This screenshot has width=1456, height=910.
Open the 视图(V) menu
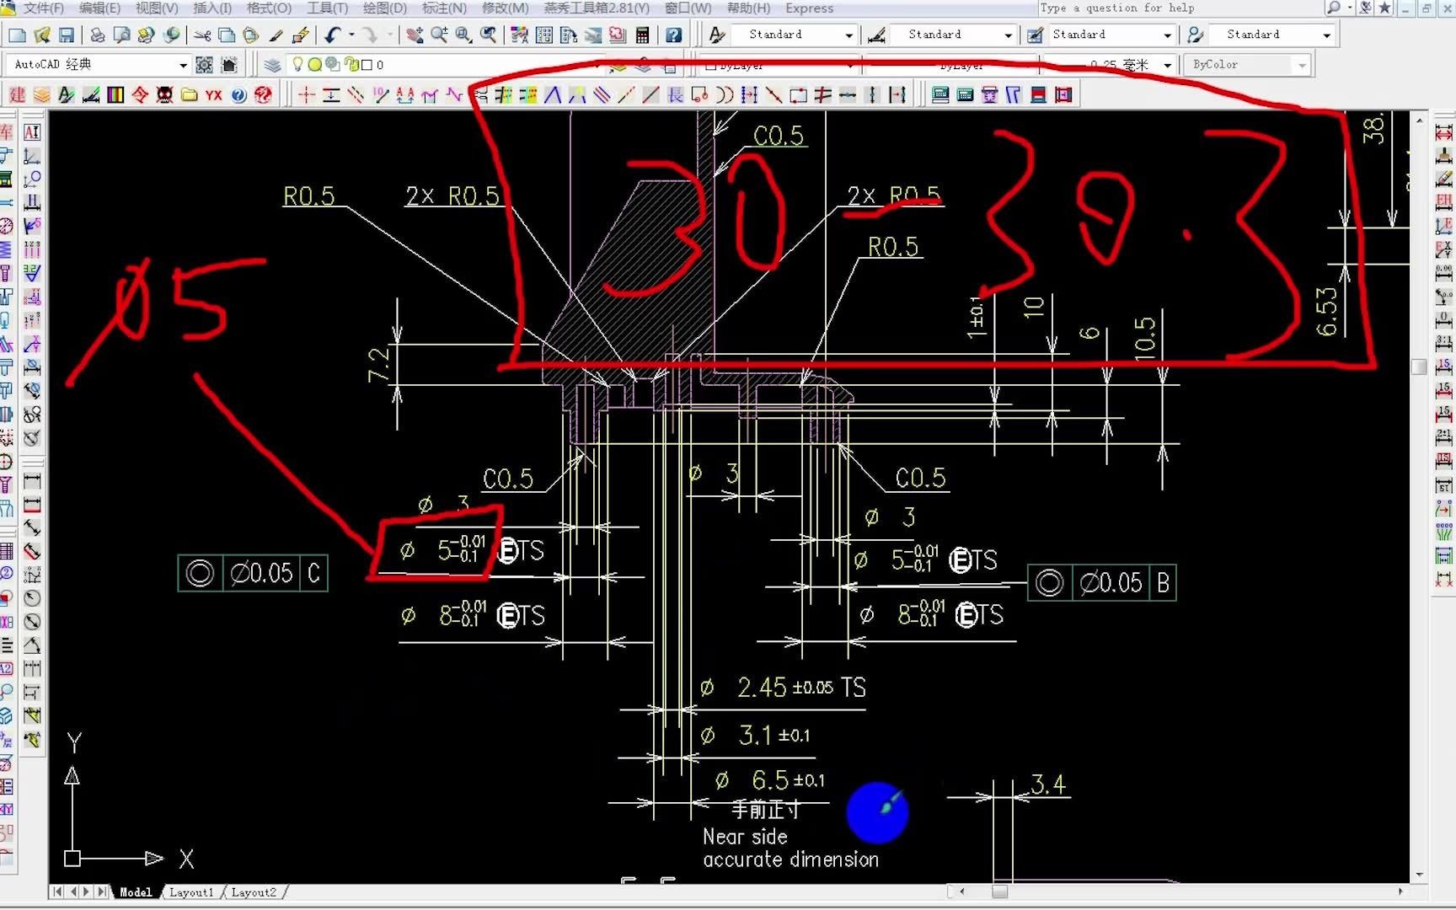point(157,8)
